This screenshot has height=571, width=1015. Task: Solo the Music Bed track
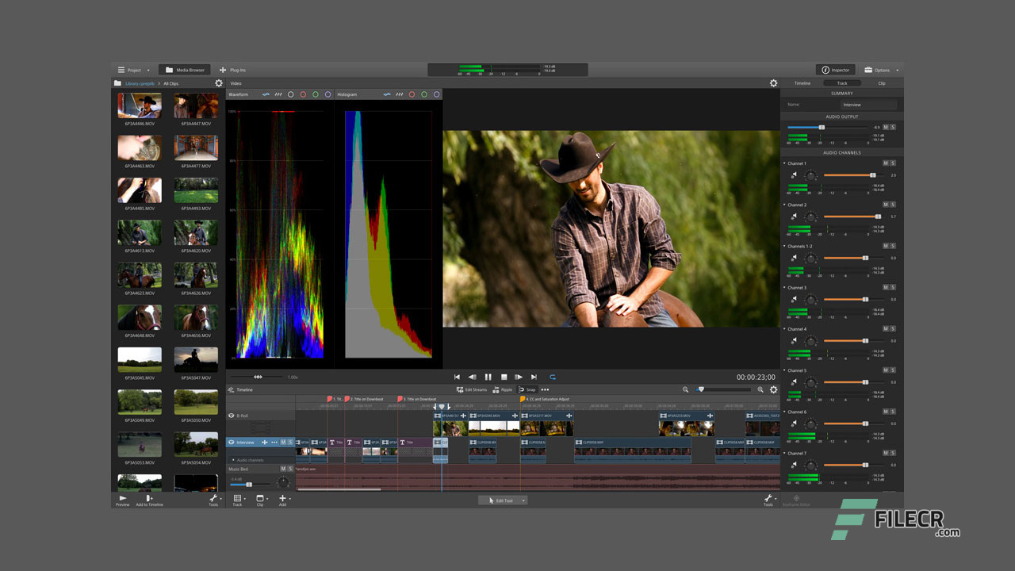(x=290, y=469)
